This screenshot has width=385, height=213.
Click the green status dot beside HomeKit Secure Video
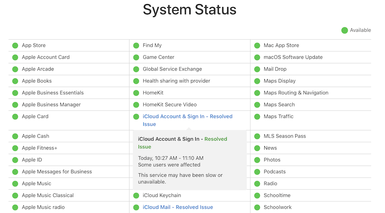[x=136, y=105]
